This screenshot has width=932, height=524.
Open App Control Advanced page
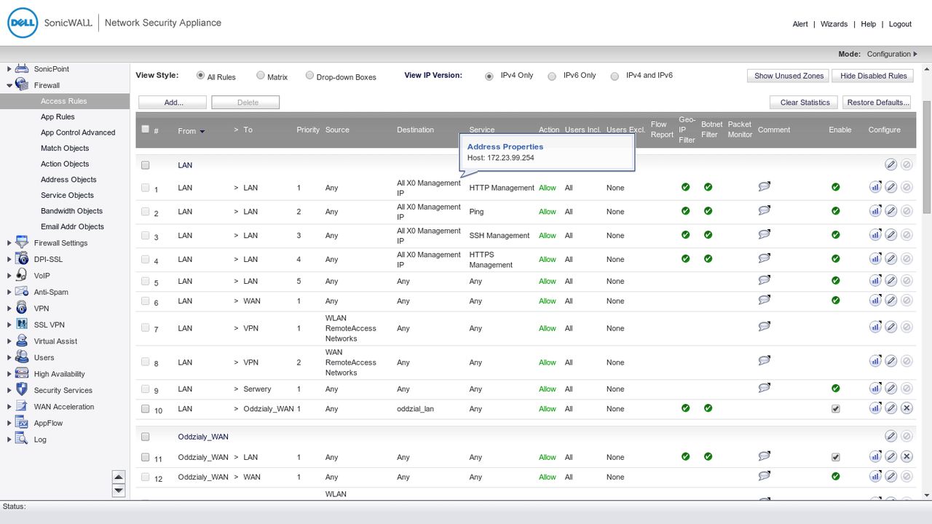[78, 132]
